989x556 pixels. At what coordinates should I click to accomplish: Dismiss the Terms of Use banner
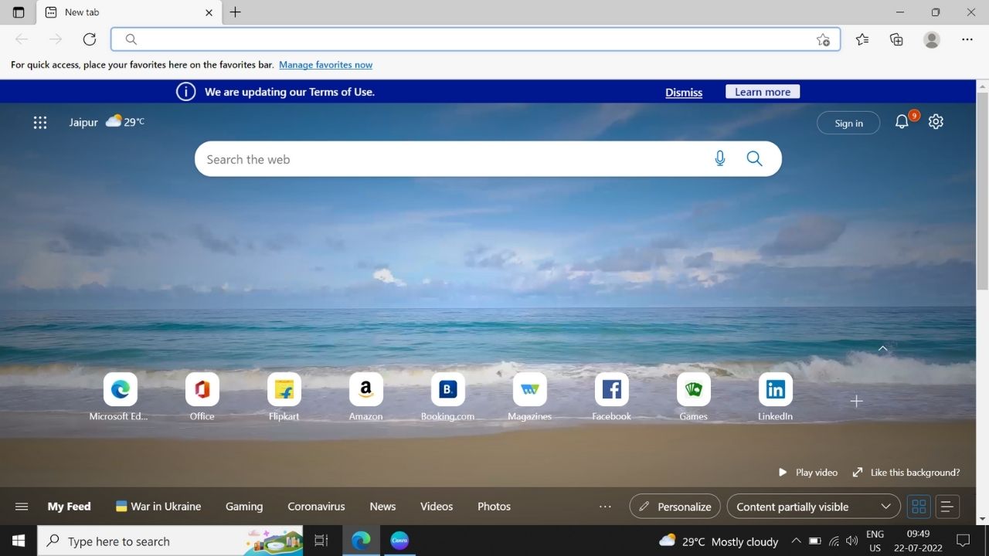tap(684, 92)
